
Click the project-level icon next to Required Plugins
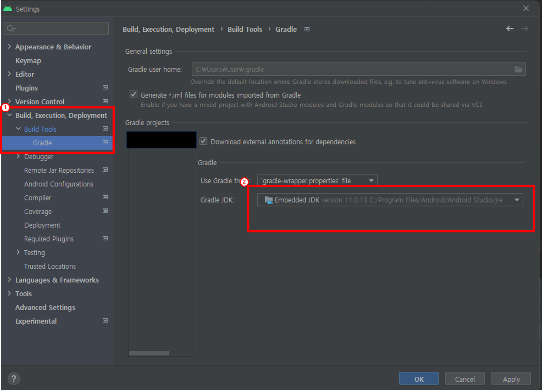[105, 238]
